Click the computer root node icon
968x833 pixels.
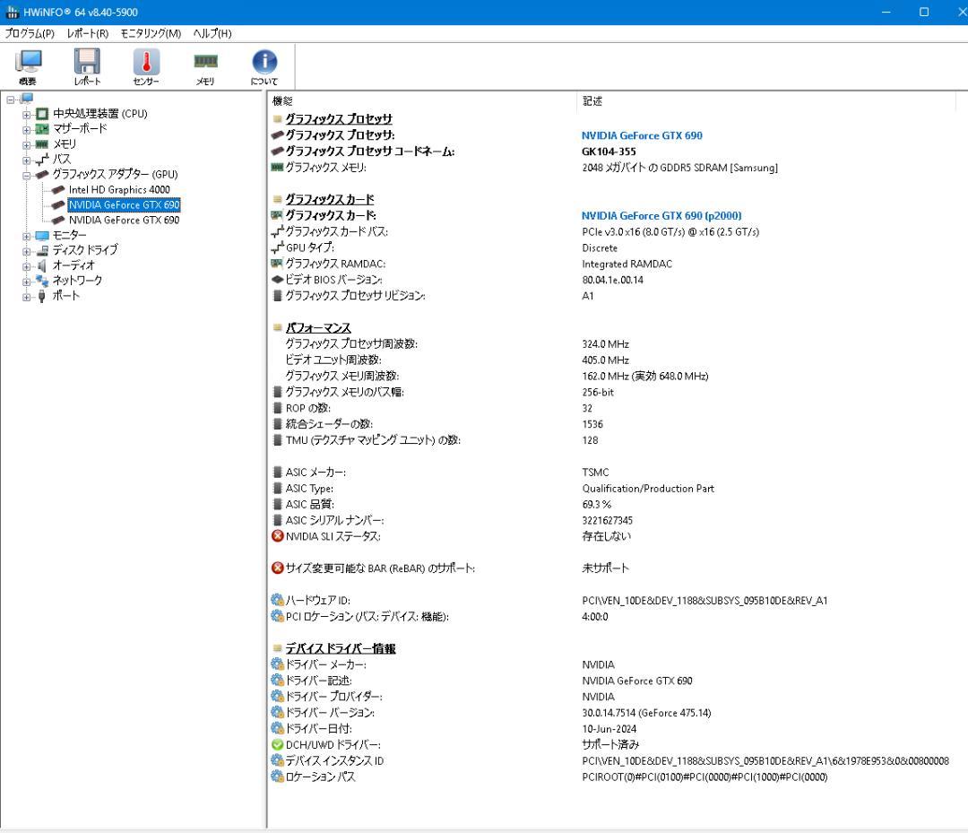point(27,99)
